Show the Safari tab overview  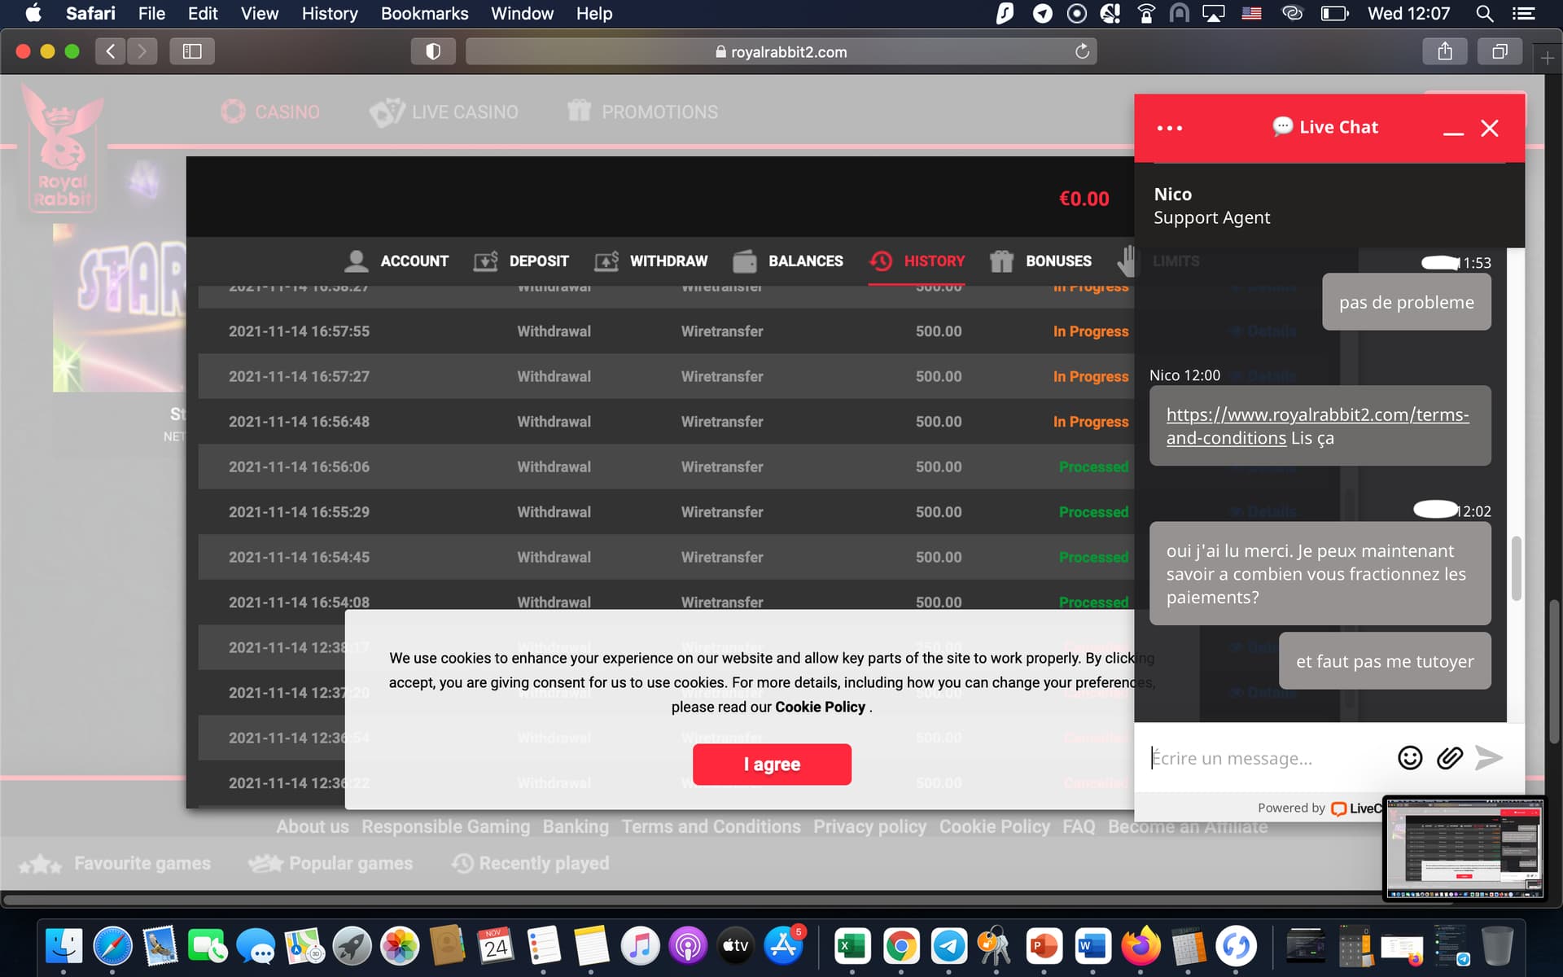pos(1499,51)
